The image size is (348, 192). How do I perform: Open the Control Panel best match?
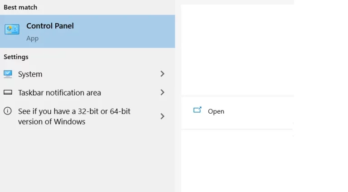point(87,32)
